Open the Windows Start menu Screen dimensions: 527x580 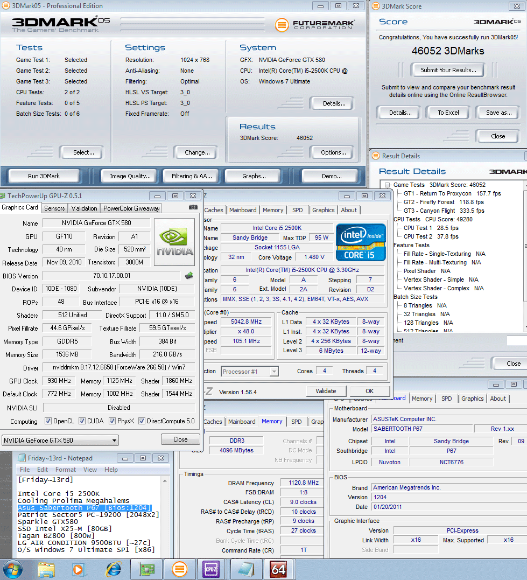[13, 569]
